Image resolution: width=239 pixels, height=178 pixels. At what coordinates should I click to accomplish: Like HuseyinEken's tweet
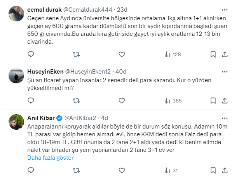[121, 100]
